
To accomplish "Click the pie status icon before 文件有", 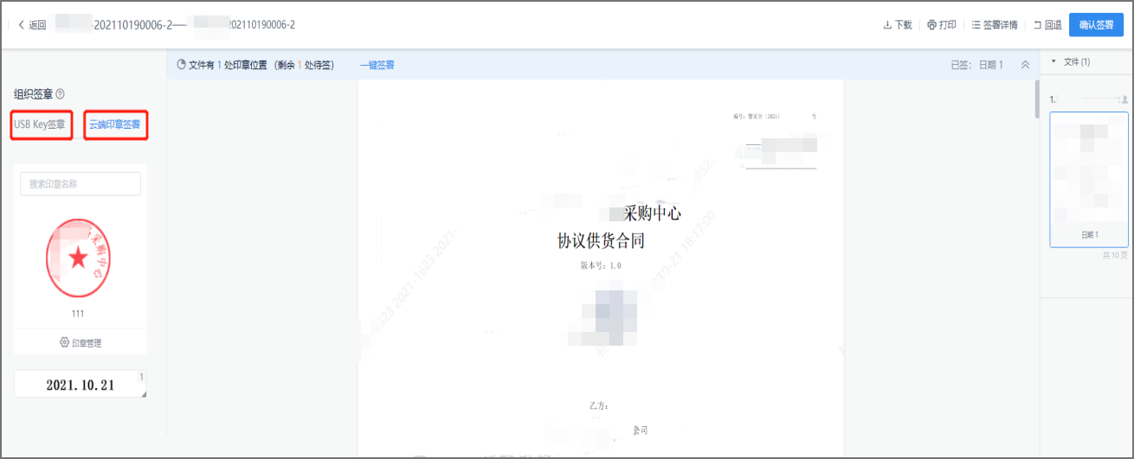I will [181, 65].
